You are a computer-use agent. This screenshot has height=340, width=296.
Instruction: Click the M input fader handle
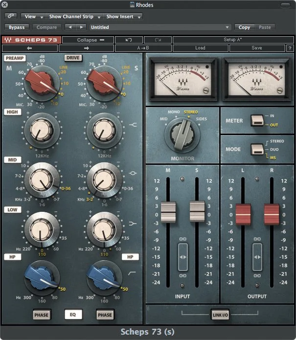(x=168, y=212)
